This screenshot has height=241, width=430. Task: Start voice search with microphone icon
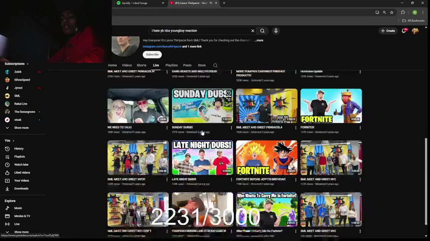276,31
